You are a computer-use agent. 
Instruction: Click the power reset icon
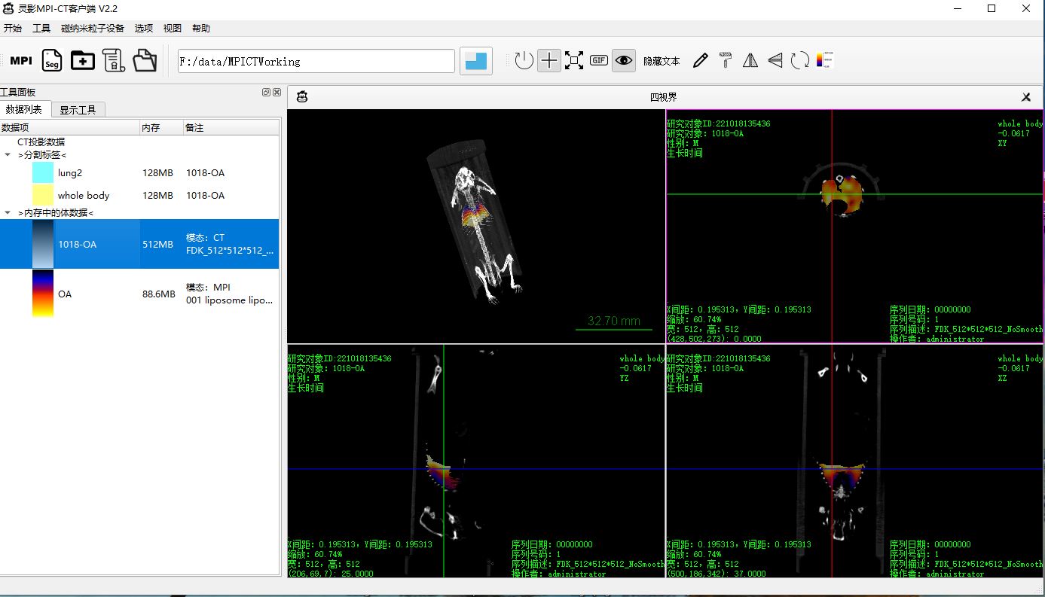point(524,60)
